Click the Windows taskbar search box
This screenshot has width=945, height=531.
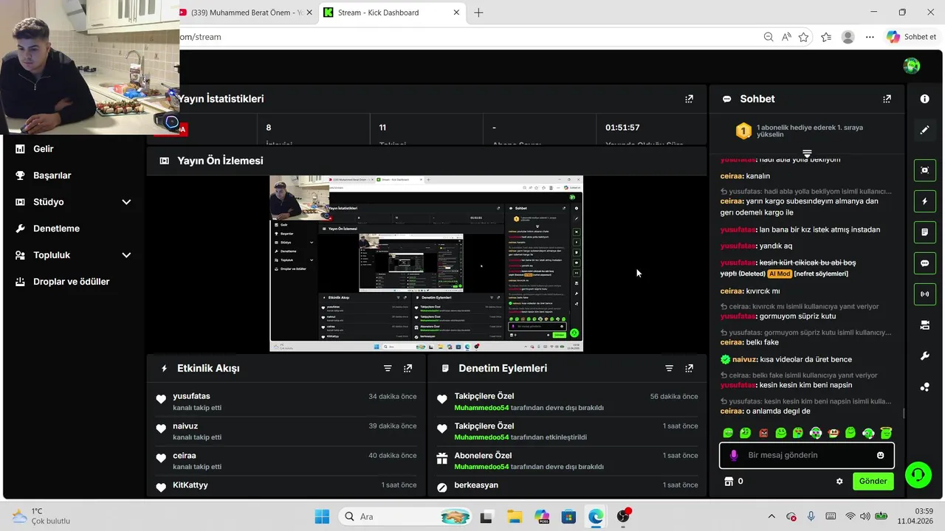pyautogui.click(x=405, y=516)
